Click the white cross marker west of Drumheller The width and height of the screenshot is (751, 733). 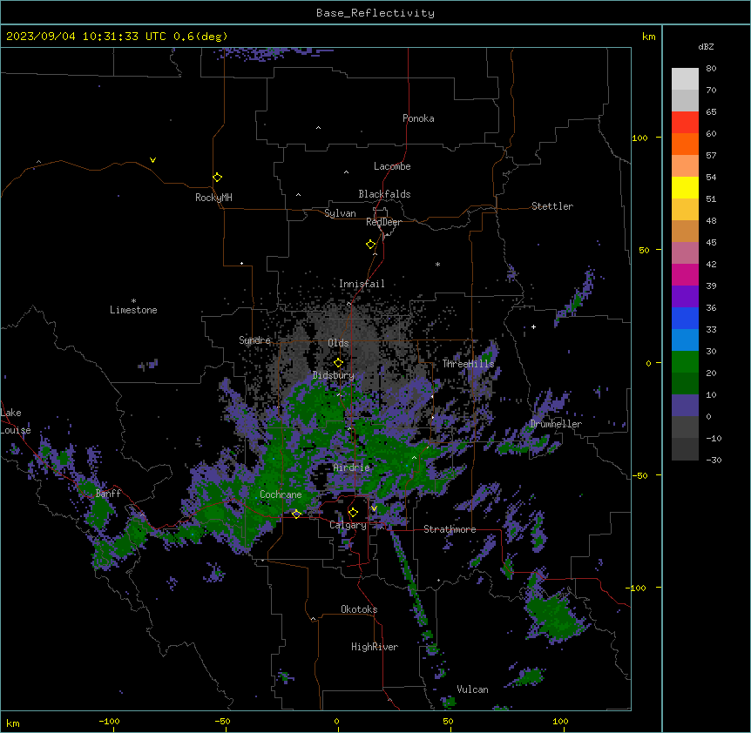click(533, 326)
